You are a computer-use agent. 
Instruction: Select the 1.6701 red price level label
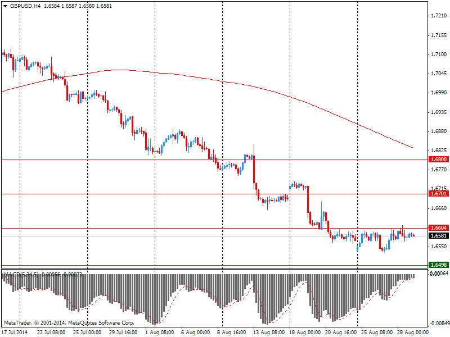point(438,194)
